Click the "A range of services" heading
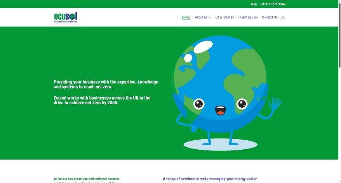 coord(210,179)
